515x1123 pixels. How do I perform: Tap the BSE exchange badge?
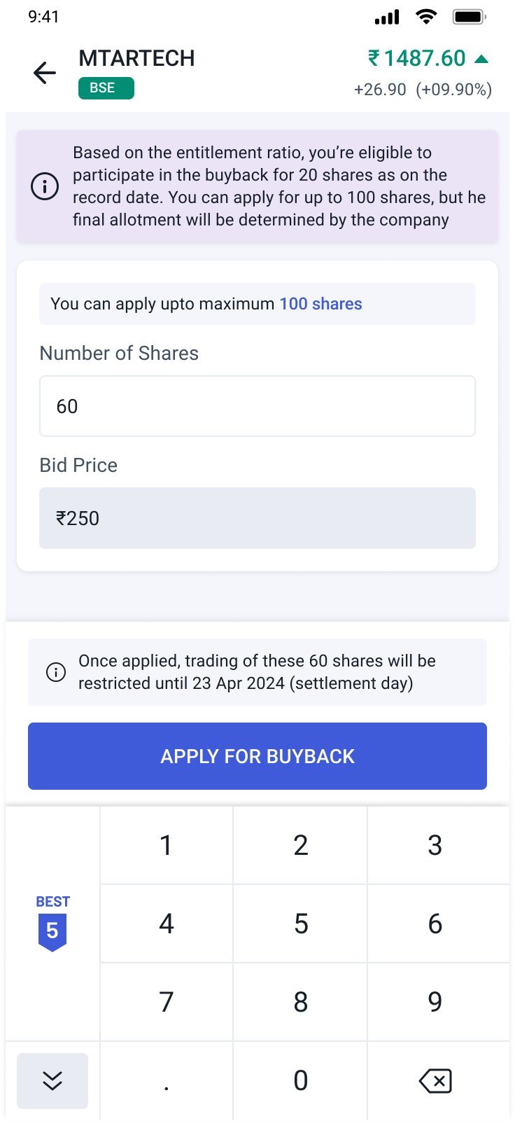pos(106,88)
